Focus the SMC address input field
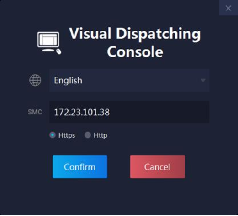Image resolution: width=238 pixels, height=216 pixels. [129, 112]
